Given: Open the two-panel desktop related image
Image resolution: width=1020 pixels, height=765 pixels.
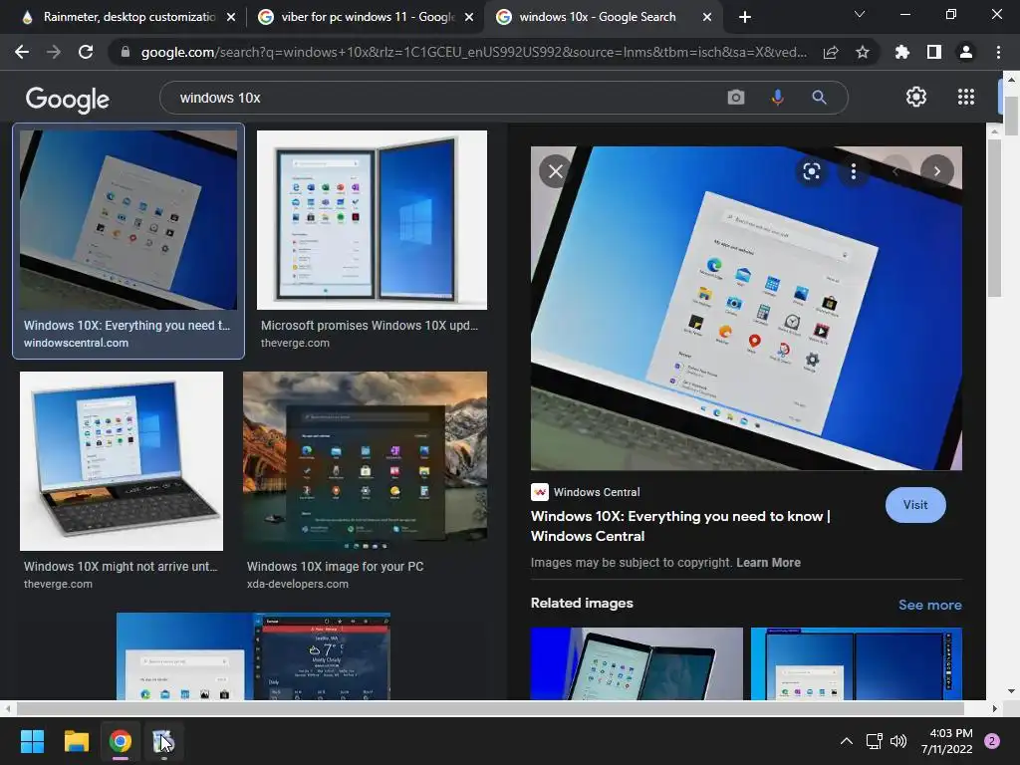Looking at the screenshot, I should pos(856,663).
